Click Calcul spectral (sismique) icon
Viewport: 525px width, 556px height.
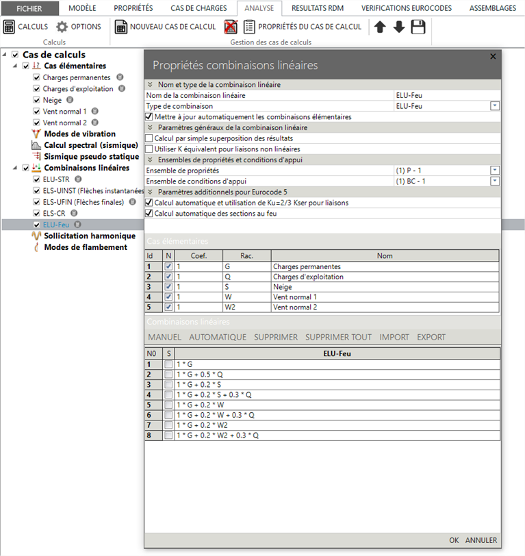(x=36, y=145)
